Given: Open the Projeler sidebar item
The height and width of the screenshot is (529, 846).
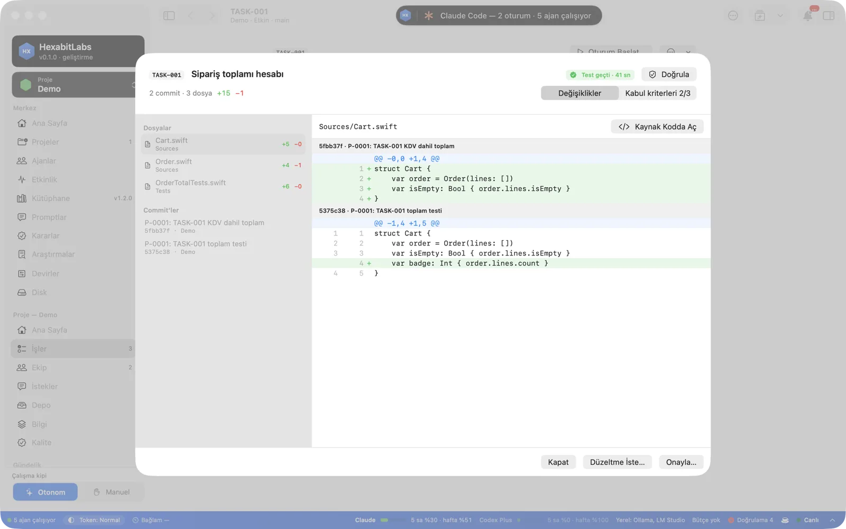Looking at the screenshot, I should coord(73,142).
